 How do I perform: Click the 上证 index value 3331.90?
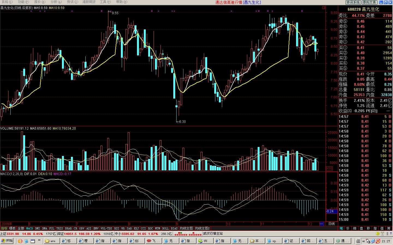tap(13, 234)
